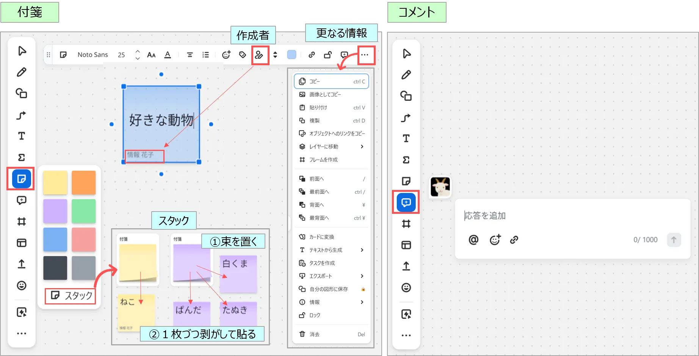Toggle the bulleted list formatting
Screen dimensions: 699x356
tap(205, 55)
